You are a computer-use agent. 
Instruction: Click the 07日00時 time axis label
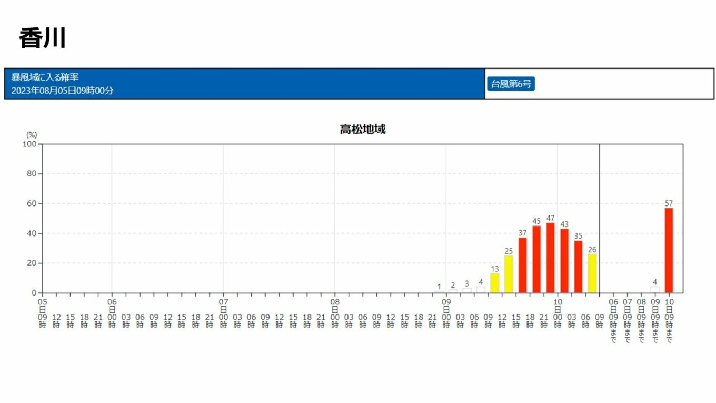click(223, 312)
